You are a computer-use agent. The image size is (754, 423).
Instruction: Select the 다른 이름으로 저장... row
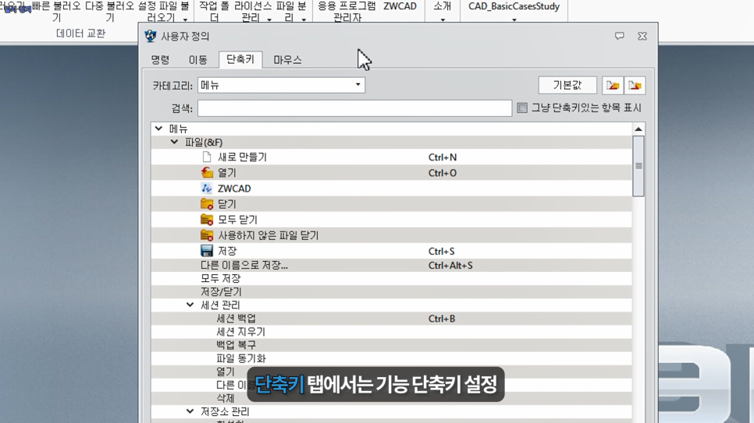coord(391,265)
